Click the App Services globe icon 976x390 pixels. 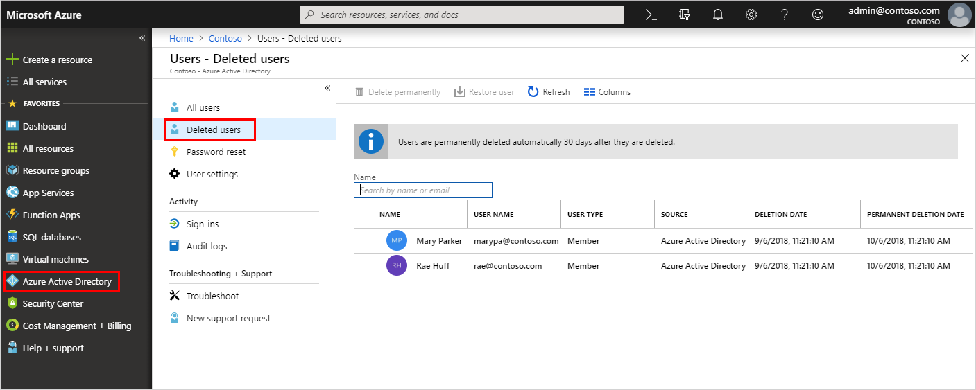pyautogui.click(x=12, y=193)
